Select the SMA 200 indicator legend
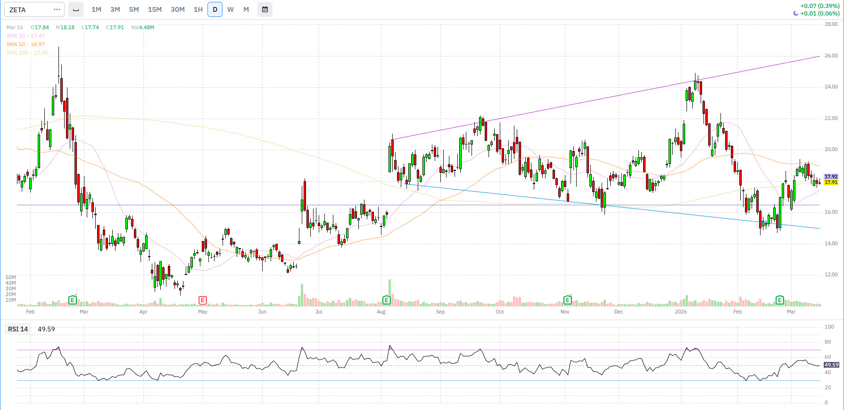This screenshot has height=410, width=844. coord(27,53)
